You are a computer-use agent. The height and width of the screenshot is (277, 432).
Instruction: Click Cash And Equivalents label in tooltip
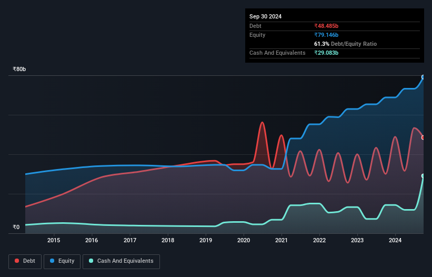pyautogui.click(x=277, y=53)
